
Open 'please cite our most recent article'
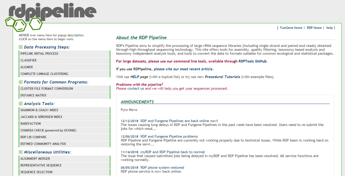(183, 69)
